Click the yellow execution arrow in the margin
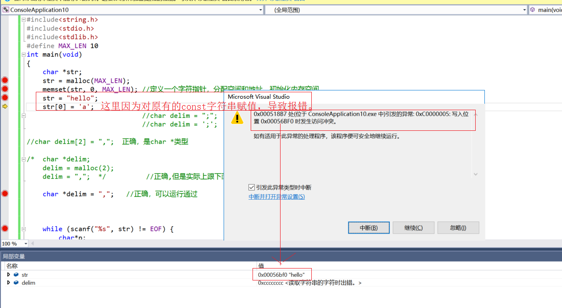Screen dimensions: 562x308 5,106
